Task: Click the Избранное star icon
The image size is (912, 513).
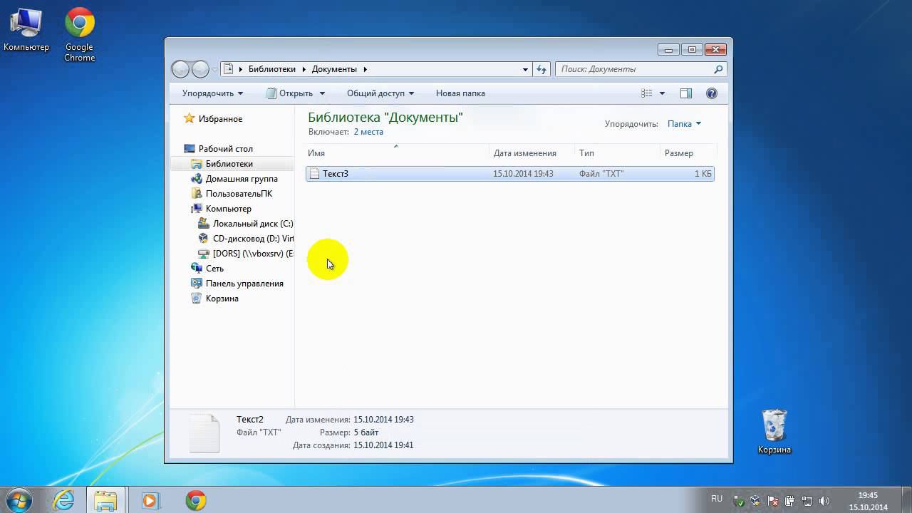Action: click(189, 118)
